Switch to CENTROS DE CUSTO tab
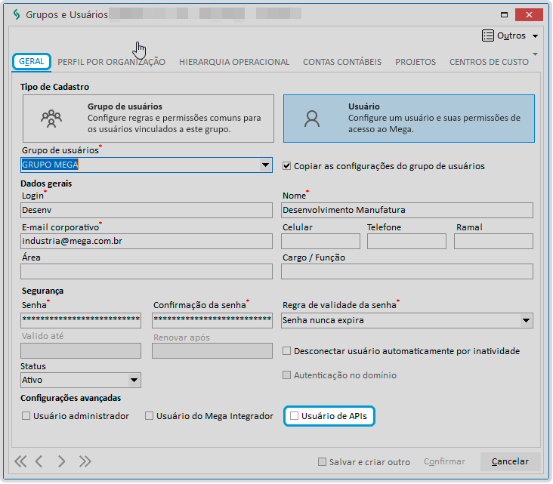This screenshot has width=553, height=484. click(x=489, y=62)
